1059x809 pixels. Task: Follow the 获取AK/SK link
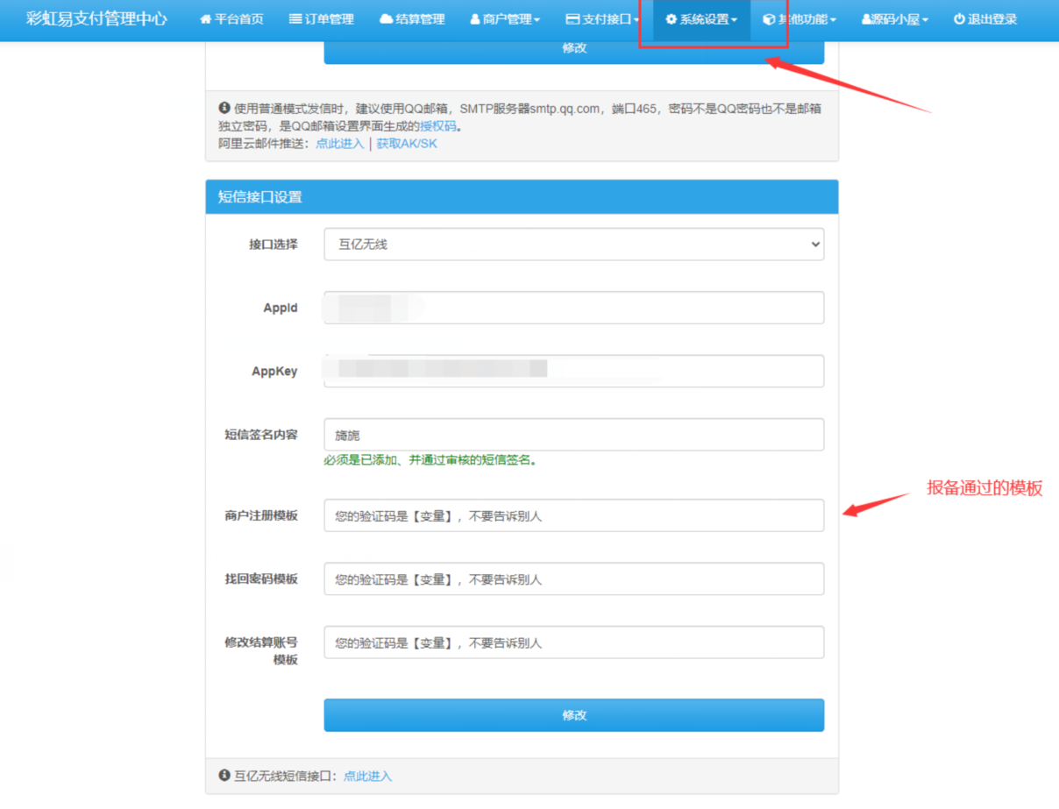click(407, 144)
